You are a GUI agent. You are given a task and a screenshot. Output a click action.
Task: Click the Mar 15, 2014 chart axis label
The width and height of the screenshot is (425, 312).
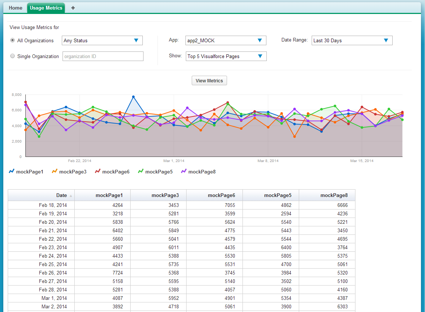pyautogui.click(x=362, y=161)
